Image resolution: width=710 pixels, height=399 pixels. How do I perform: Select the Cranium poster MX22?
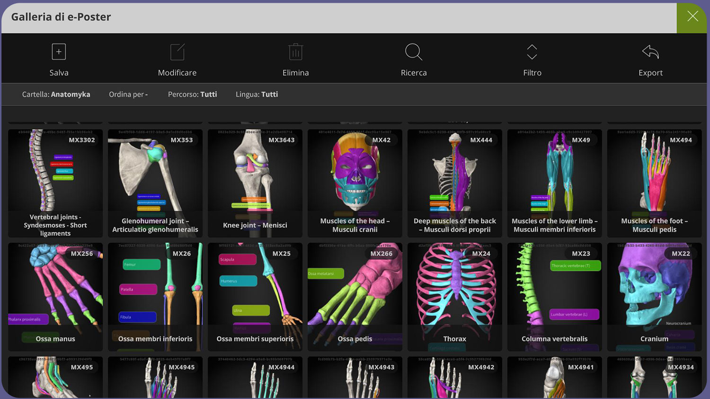(655, 297)
